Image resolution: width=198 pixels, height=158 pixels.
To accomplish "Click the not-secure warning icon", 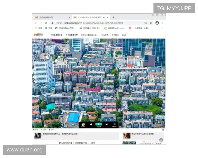I will [52, 23].
